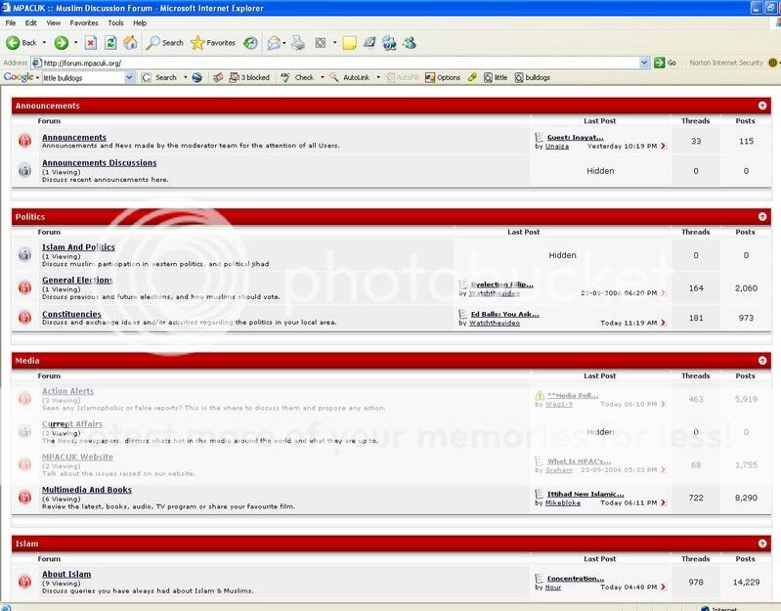Find the word 'bulldogs' on page
781x611 pixels.
533,77
